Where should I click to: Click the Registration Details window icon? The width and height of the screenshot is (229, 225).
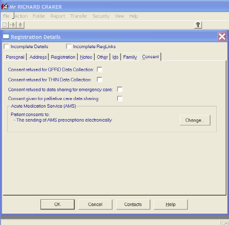(x=6, y=36)
